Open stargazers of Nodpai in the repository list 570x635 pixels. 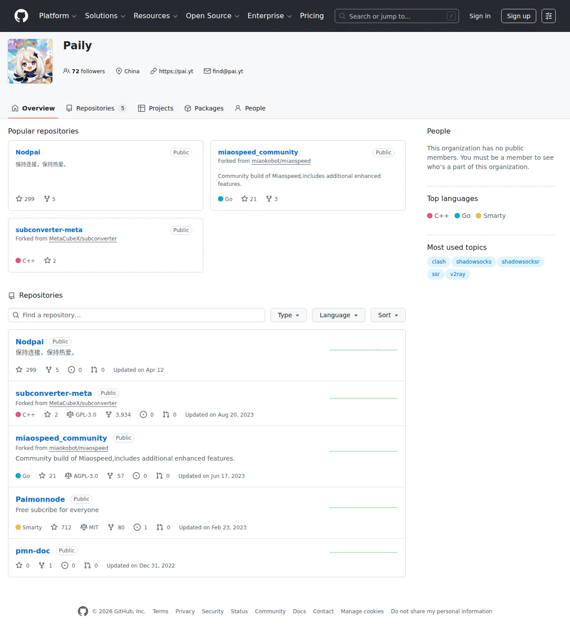point(26,370)
